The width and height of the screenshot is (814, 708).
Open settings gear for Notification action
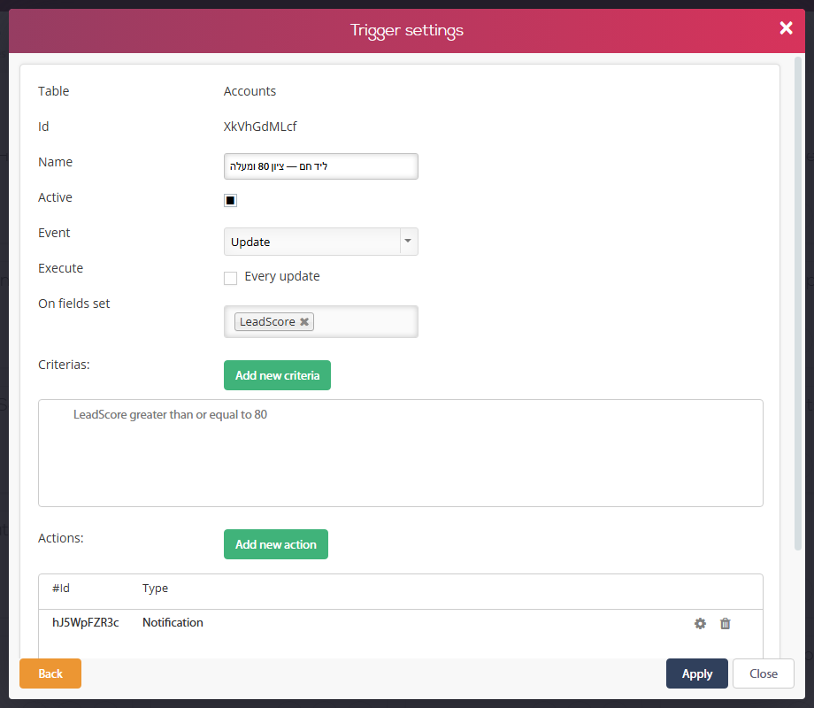click(700, 623)
